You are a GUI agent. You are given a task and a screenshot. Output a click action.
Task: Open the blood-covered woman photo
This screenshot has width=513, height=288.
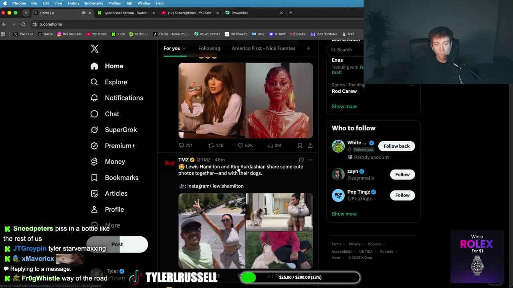[279, 100]
